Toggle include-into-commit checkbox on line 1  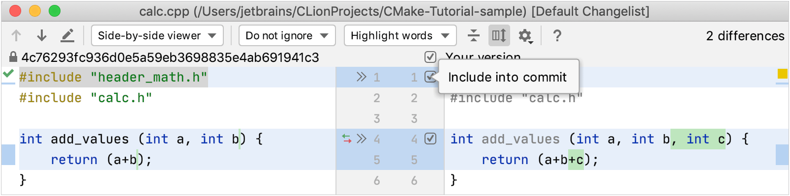click(x=430, y=77)
